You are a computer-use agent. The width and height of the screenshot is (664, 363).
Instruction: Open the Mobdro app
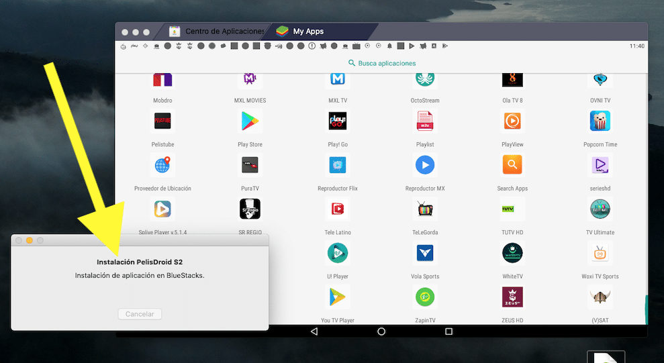(162, 81)
